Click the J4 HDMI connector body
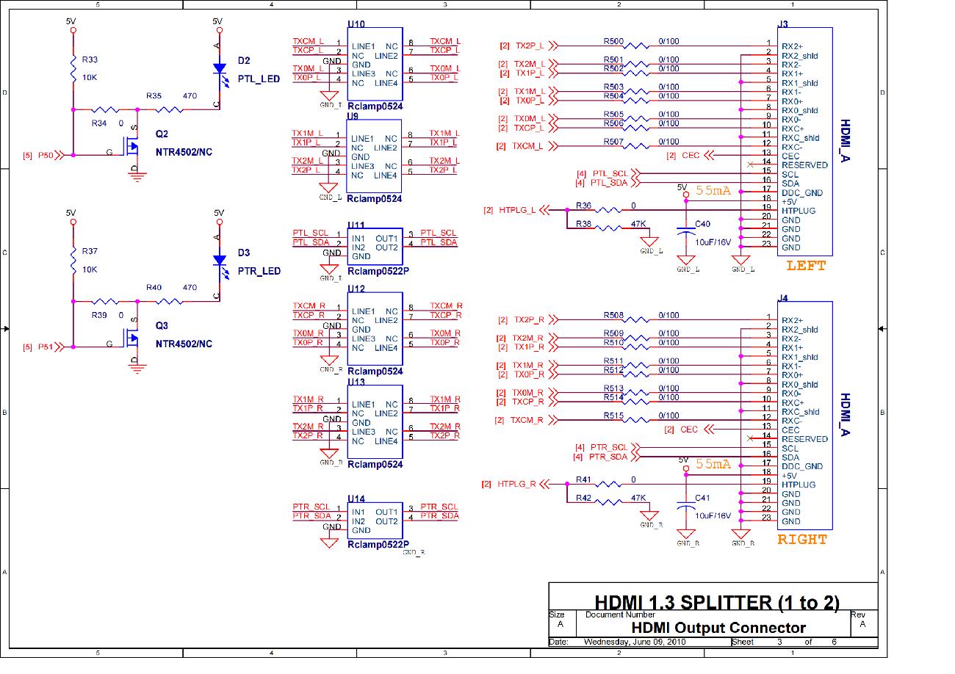Image resolution: width=955 pixels, height=674 pixels. tap(804, 415)
